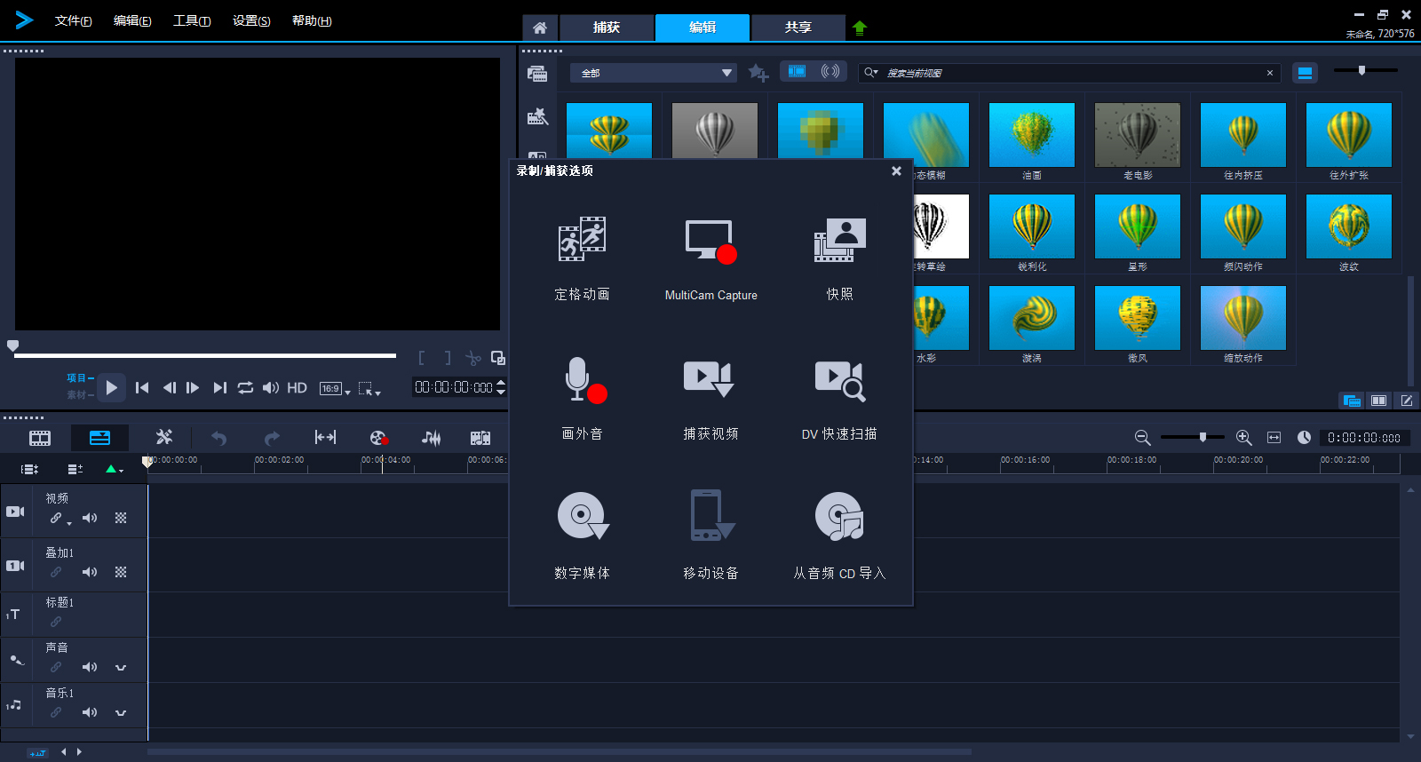Click the fit-to-duration arrows icon in toolbar
Image resolution: width=1421 pixels, height=762 pixels.
325,437
